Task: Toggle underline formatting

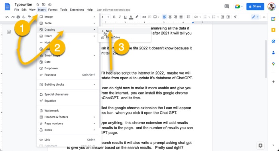Action: coord(125,17)
